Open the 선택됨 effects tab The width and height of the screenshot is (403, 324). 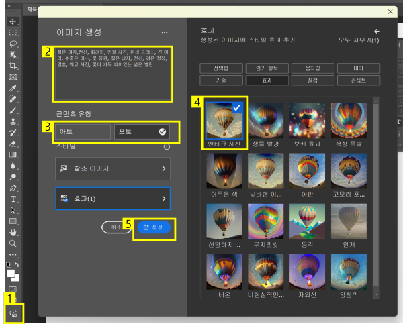tap(221, 68)
